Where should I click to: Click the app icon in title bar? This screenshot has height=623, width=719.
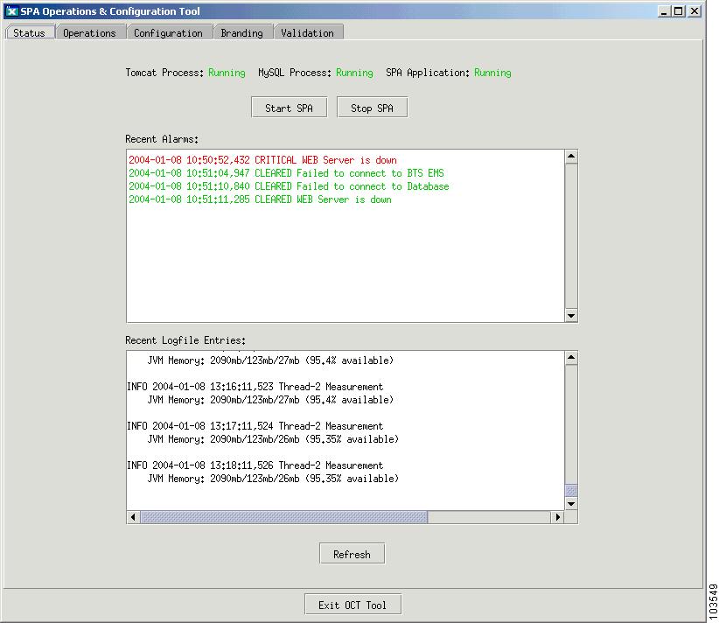click(x=11, y=11)
